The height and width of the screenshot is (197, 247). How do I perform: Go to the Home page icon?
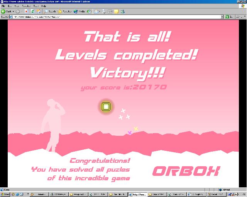39,11
